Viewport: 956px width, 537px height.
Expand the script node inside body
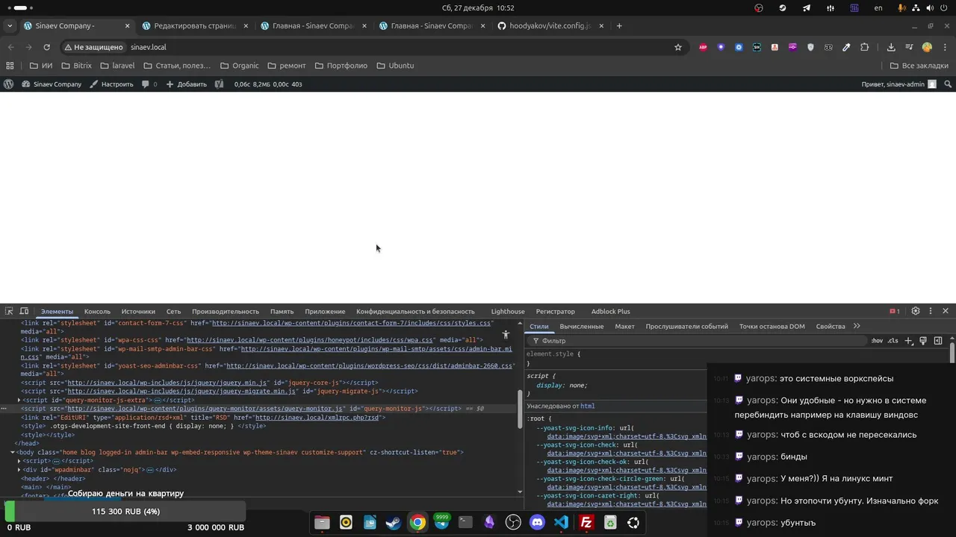19,461
